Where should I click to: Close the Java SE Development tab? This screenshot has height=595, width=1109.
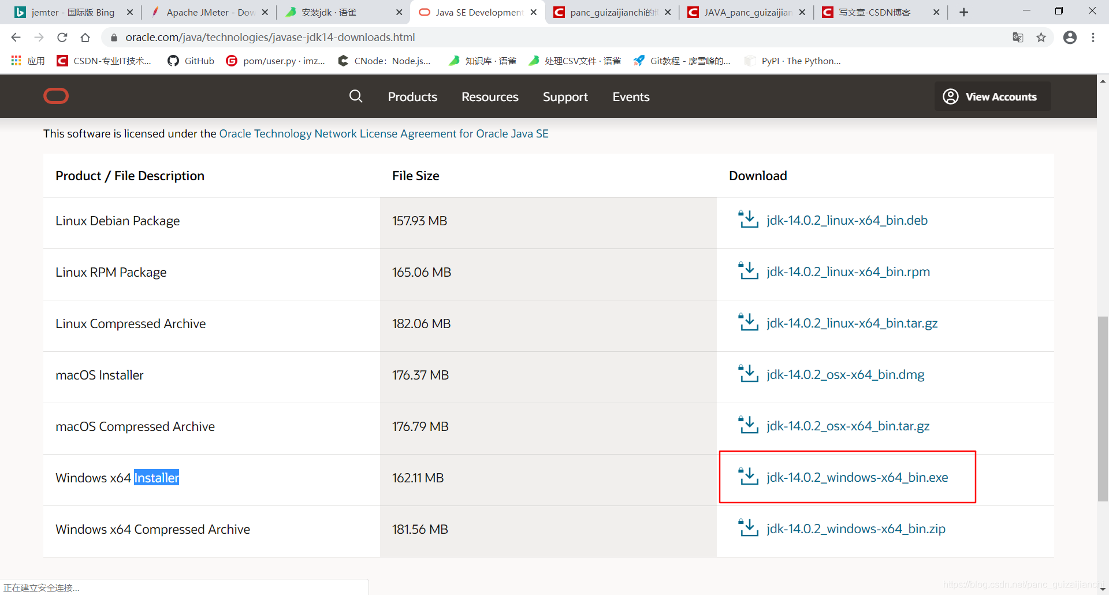(x=534, y=12)
